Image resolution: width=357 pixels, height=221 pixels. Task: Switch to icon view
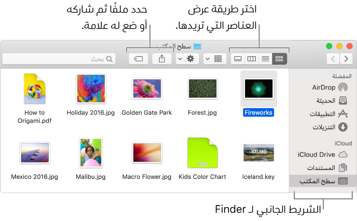pyautogui.click(x=280, y=59)
